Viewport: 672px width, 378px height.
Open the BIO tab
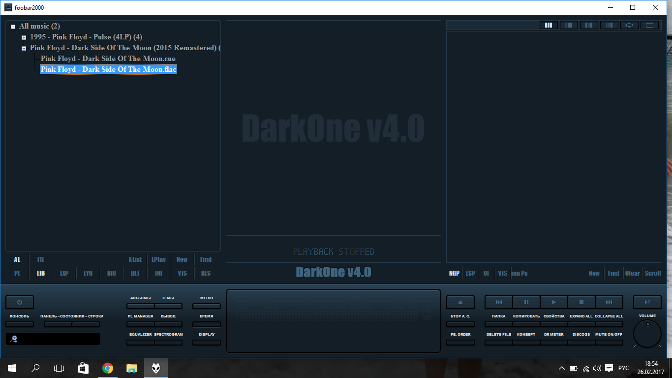click(x=112, y=273)
